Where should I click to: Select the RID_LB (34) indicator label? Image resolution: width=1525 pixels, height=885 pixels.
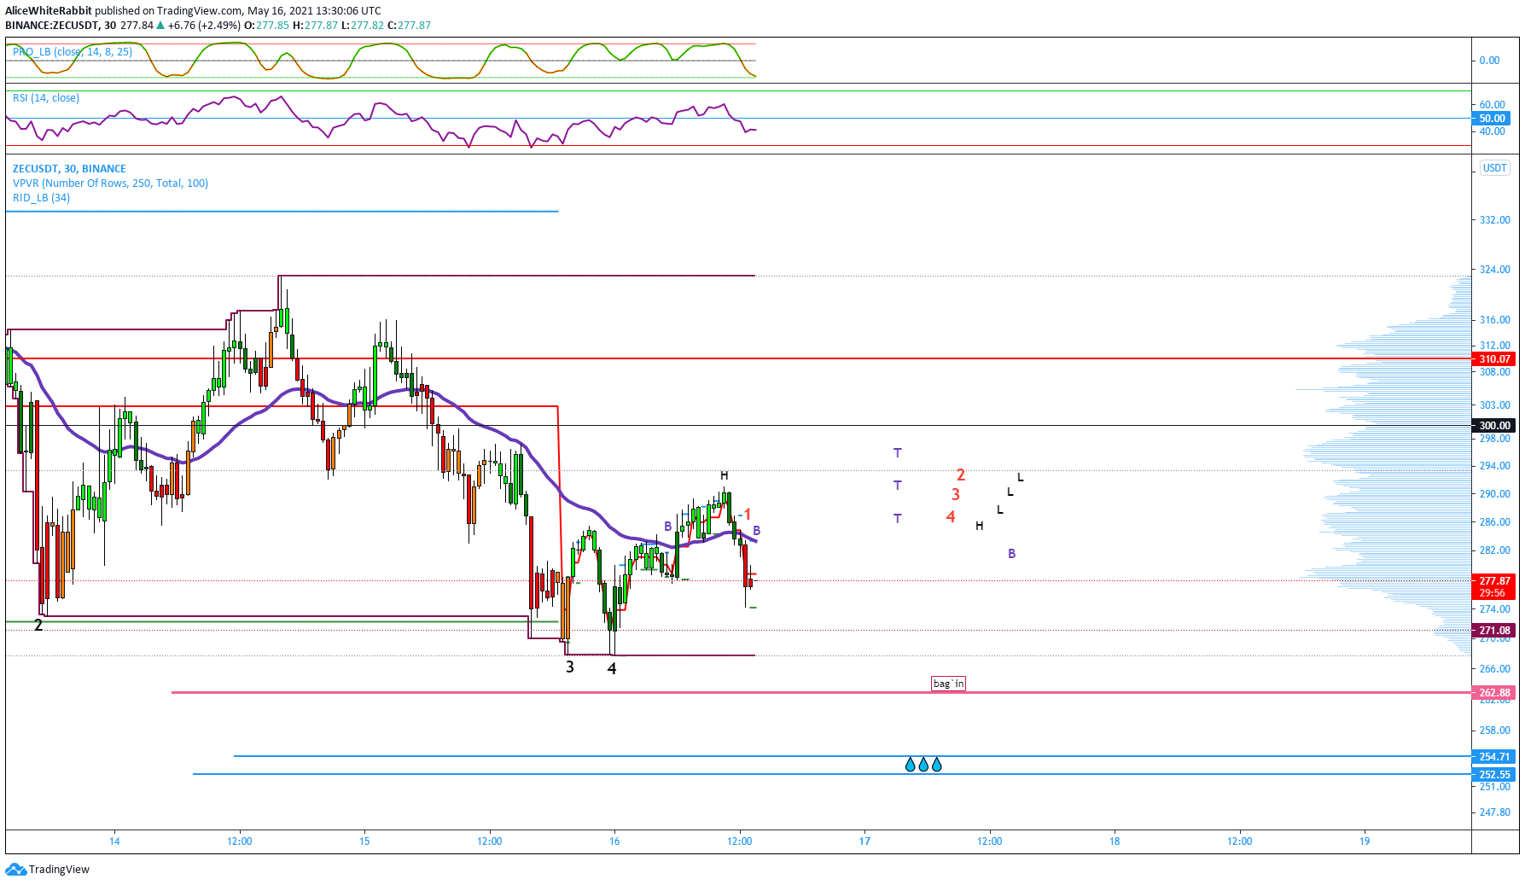[41, 198]
